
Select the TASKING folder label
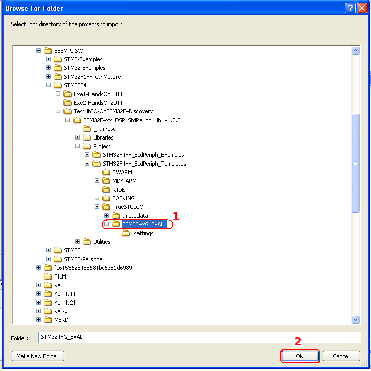124,198
